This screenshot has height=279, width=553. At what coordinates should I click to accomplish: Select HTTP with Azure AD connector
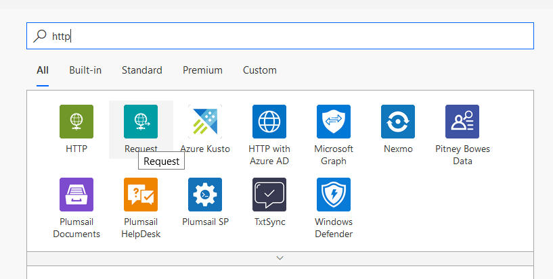(269, 122)
